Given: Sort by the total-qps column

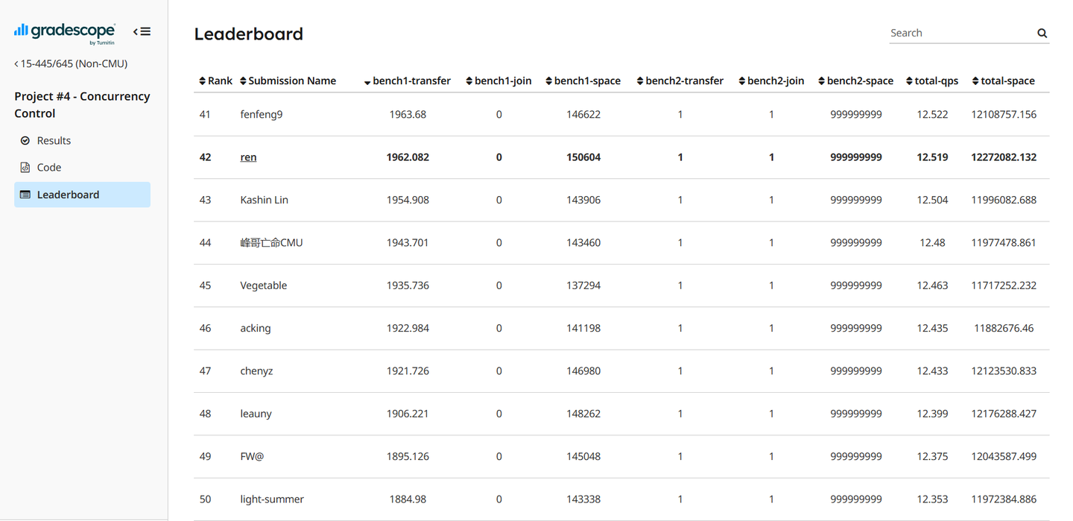Looking at the screenshot, I should (x=937, y=81).
